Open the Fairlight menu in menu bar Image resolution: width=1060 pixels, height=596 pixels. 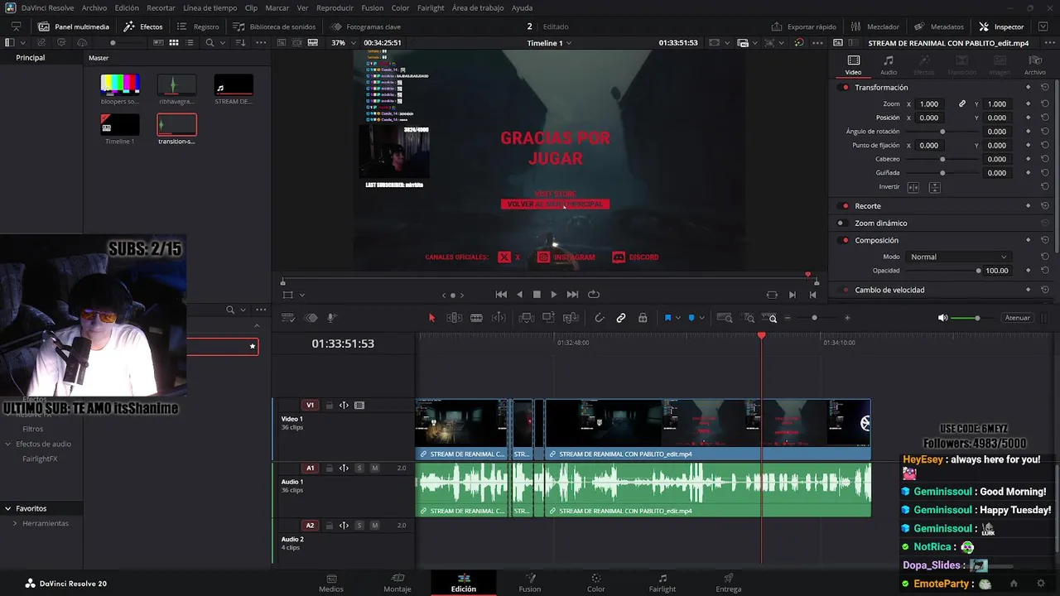pos(431,7)
